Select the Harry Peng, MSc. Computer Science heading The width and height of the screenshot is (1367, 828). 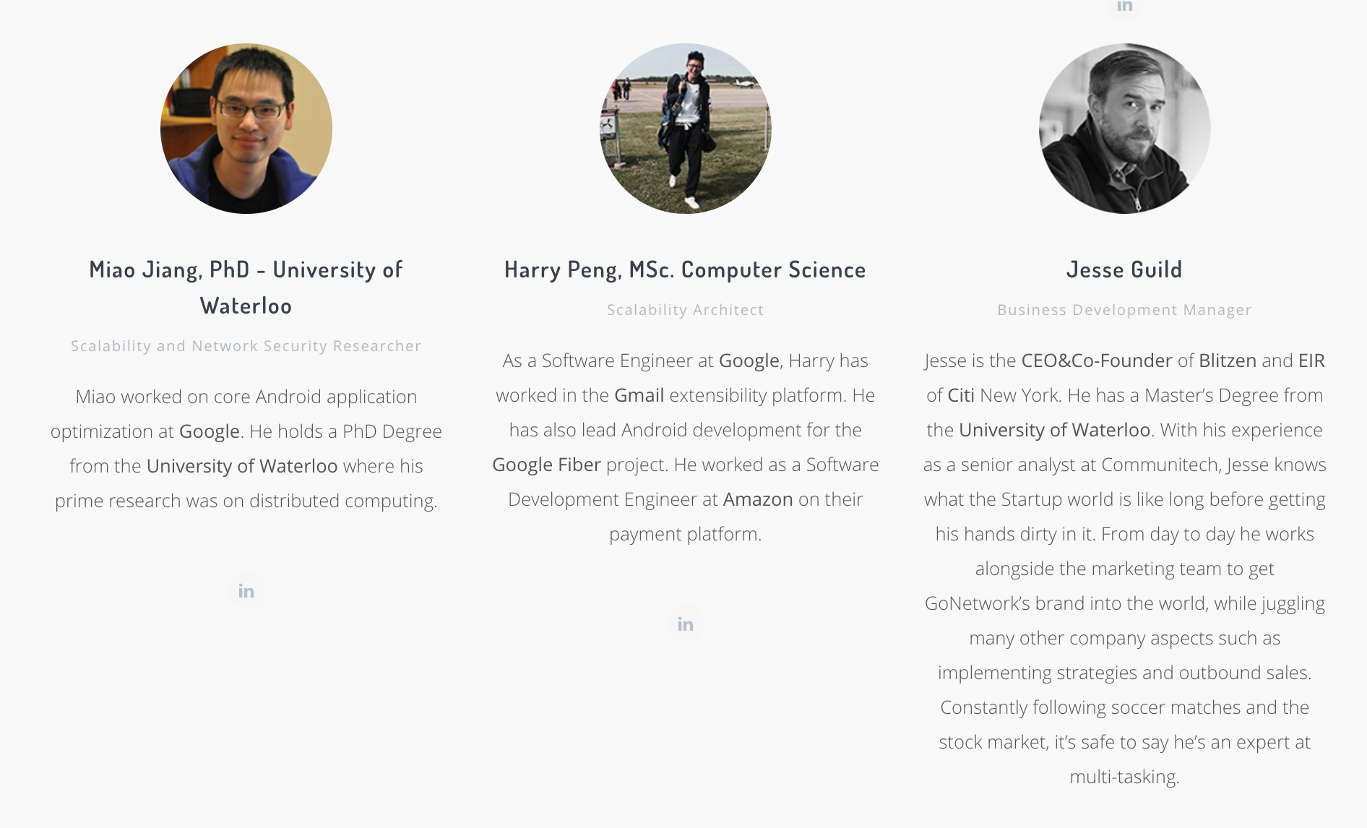(685, 269)
